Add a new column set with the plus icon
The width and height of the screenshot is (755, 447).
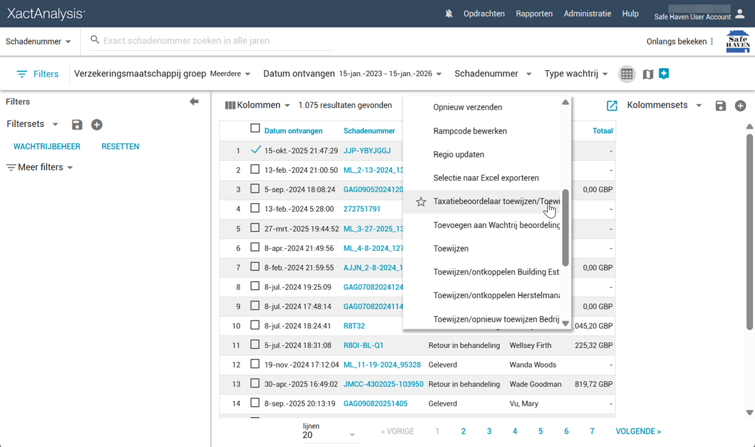coord(740,105)
